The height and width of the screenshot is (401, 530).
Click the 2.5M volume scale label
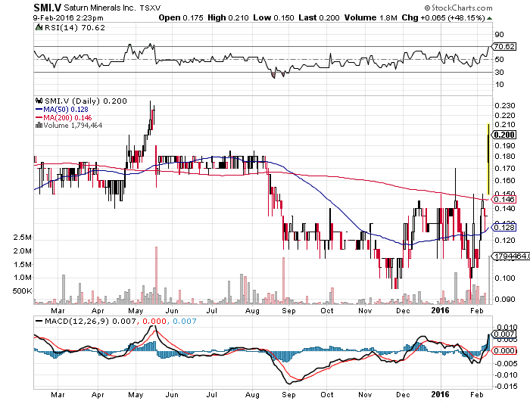pyautogui.click(x=22, y=237)
